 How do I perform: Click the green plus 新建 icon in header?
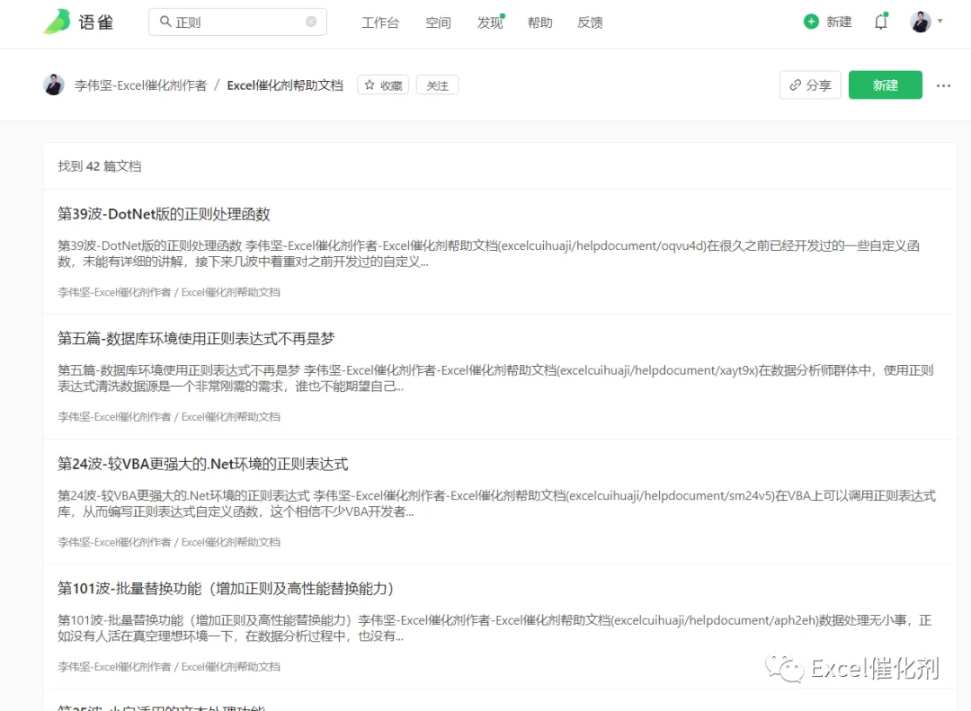tap(811, 22)
